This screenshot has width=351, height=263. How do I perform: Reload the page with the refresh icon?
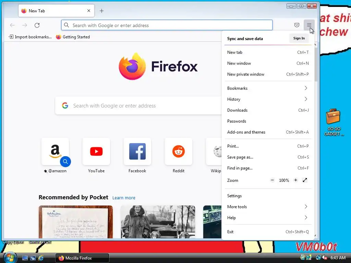coord(37,25)
